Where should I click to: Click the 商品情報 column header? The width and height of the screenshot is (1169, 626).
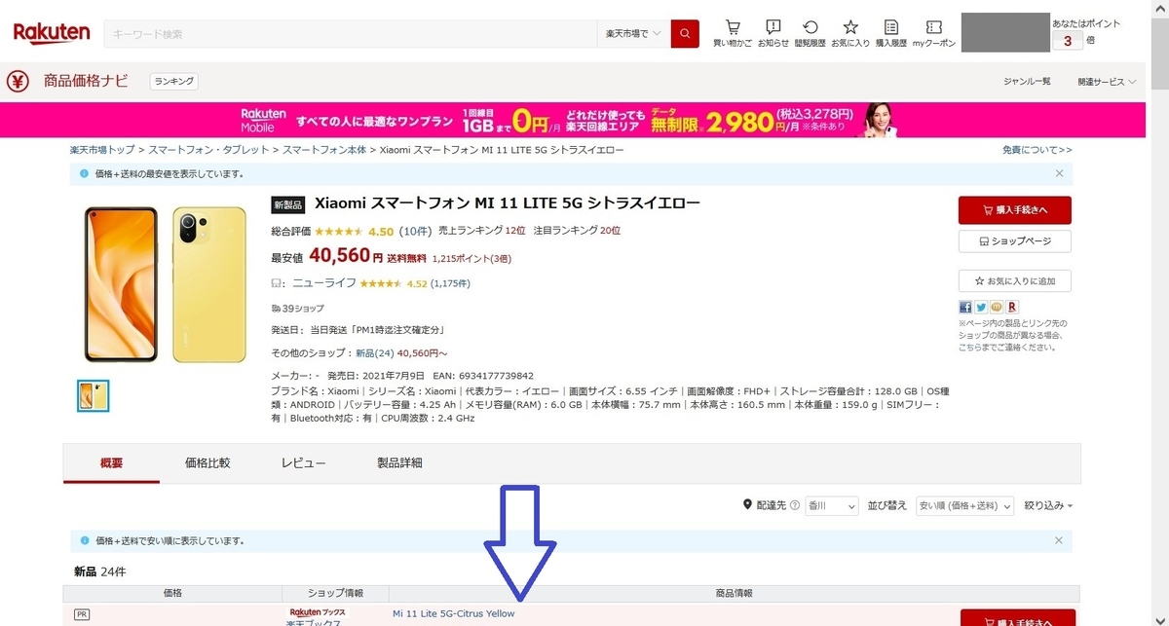[735, 593]
